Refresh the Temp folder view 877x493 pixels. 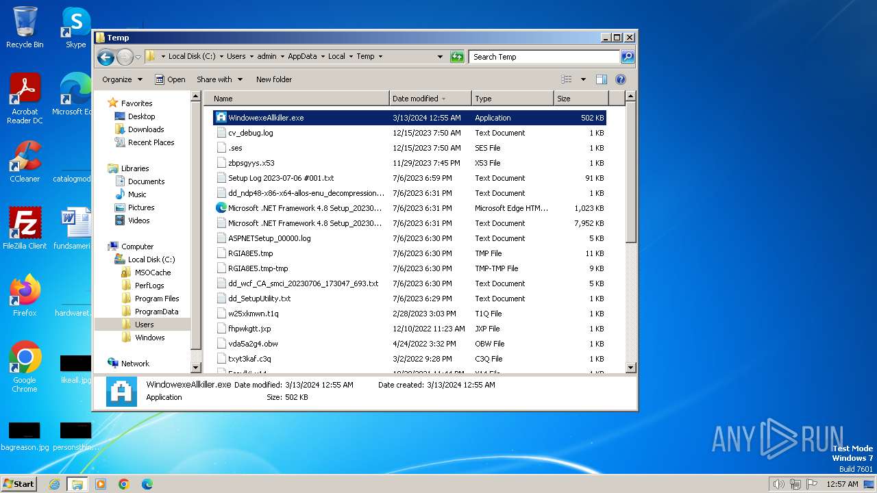[457, 57]
